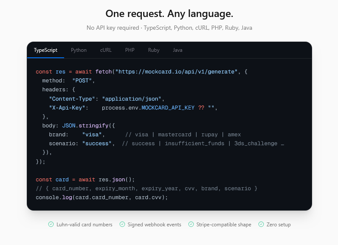
Task: Click the "const card = await res.json();" line
Action: pyautogui.click(x=85, y=180)
